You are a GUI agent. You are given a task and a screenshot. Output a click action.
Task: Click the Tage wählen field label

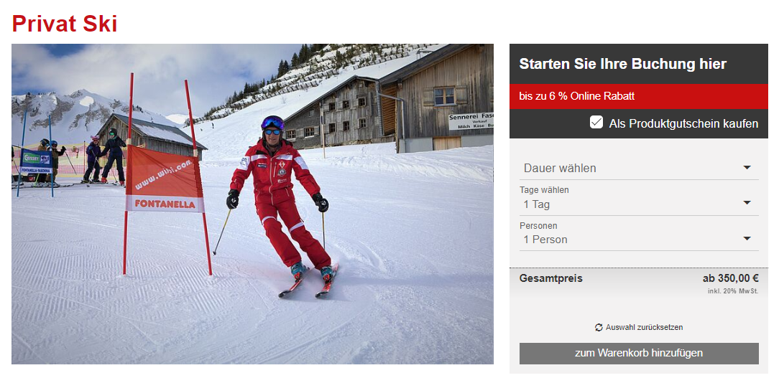[544, 190]
